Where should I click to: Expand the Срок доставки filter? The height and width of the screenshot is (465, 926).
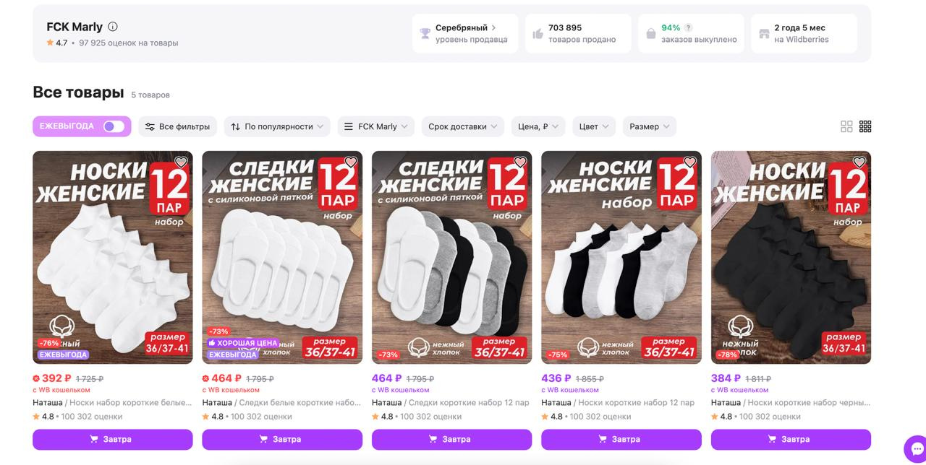tap(463, 126)
